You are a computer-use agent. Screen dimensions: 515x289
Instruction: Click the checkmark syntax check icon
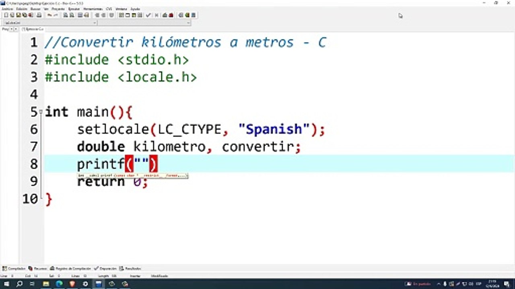148,15
